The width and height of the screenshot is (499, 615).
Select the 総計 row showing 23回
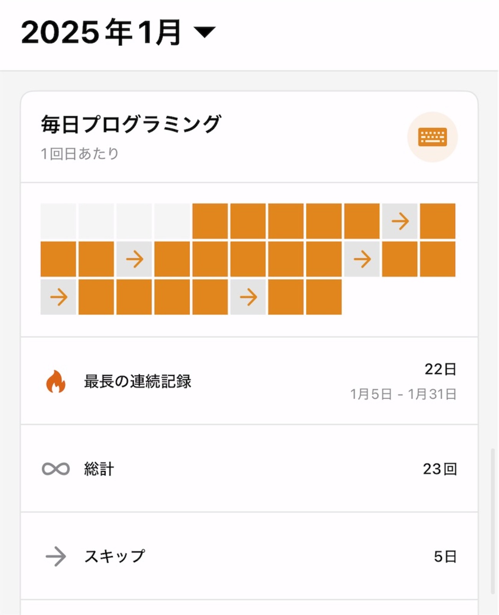tap(249, 469)
